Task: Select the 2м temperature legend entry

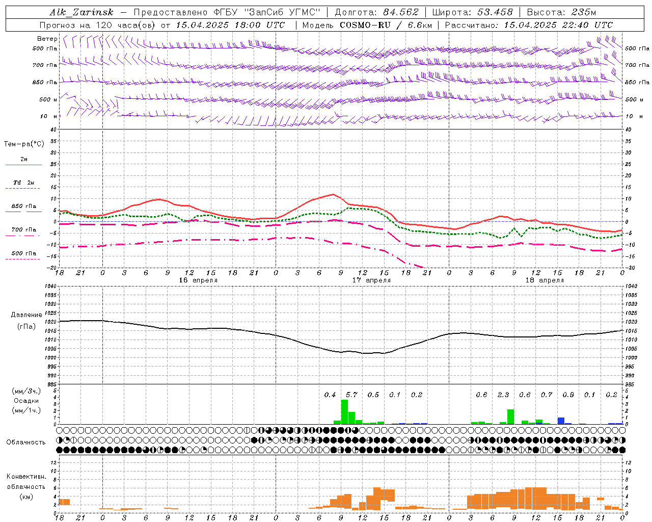Action: tap(24, 160)
